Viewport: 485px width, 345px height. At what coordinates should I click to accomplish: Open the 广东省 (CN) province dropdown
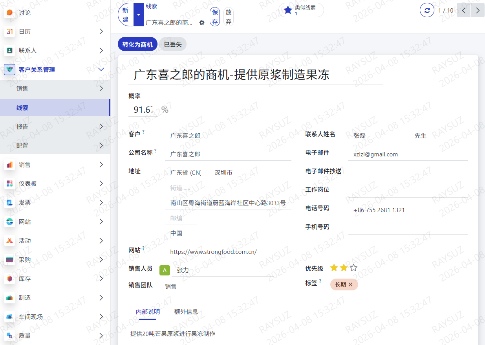tap(186, 172)
